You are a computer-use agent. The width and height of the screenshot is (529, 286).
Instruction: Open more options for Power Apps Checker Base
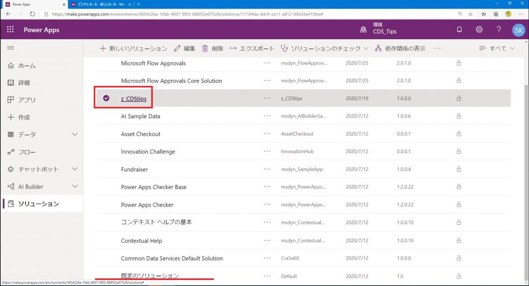click(x=267, y=187)
